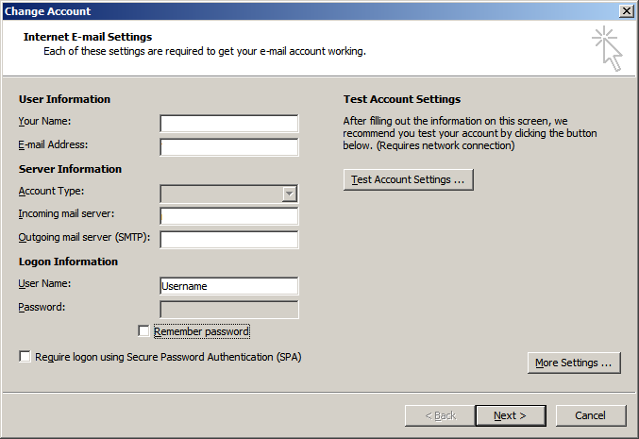
Task: Click the Change Account title bar
Action: click(x=283, y=10)
